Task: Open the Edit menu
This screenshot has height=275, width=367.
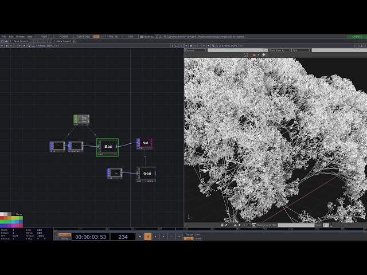Action: 11,37
